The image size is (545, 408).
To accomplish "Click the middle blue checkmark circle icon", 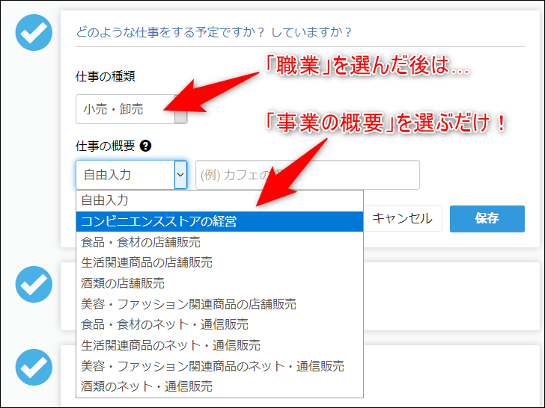I will [34, 283].
